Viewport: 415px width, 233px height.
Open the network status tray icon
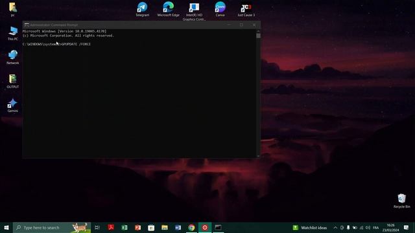coord(361,227)
